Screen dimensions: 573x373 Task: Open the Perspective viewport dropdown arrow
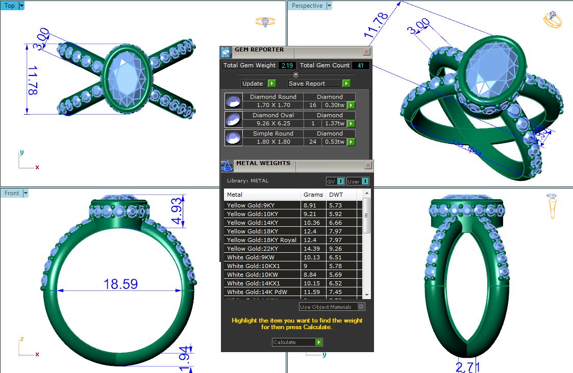pos(329,6)
